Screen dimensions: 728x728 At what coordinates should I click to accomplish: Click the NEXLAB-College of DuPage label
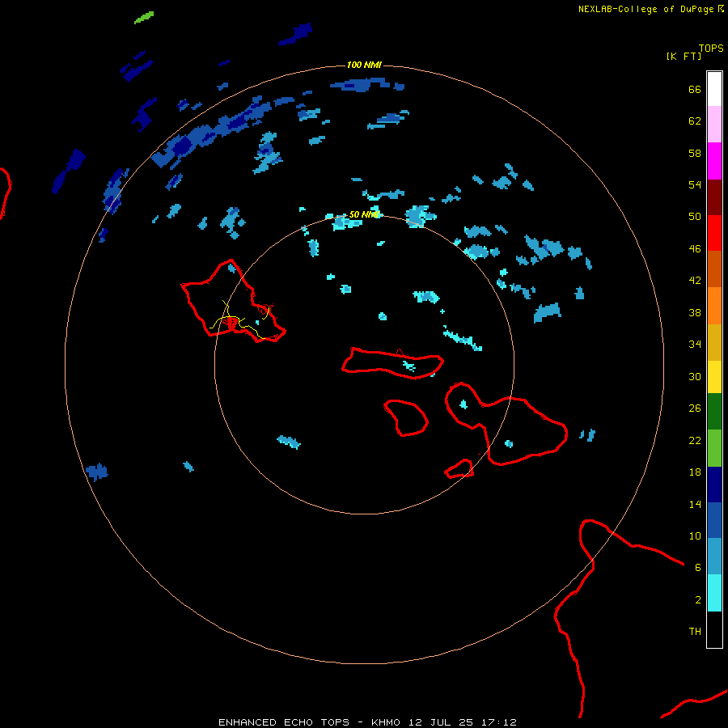coord(645,9)
